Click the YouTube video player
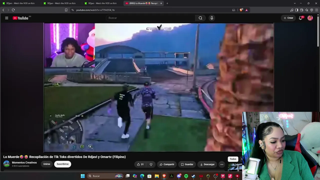This screenshot has height=180, width=320. (159, 87)
